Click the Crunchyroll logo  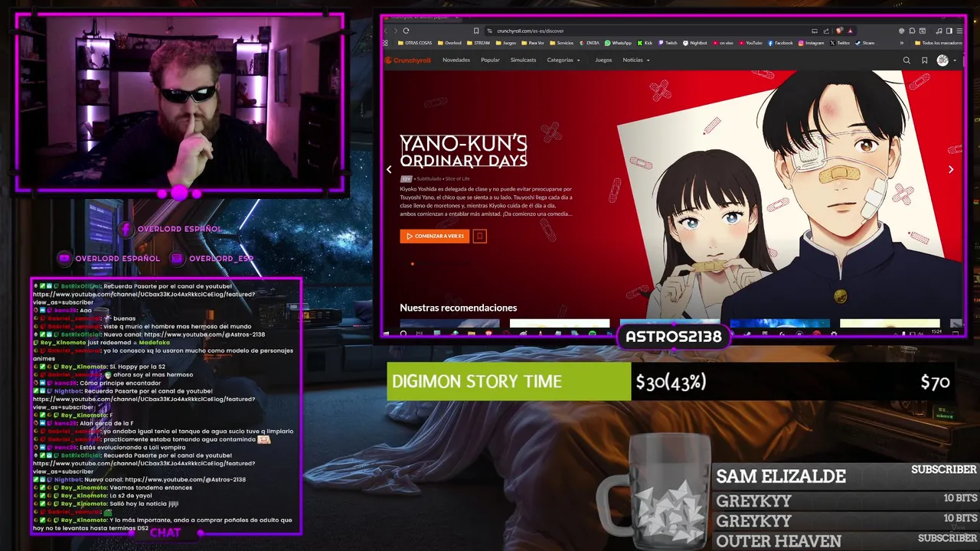pos(409,60)
